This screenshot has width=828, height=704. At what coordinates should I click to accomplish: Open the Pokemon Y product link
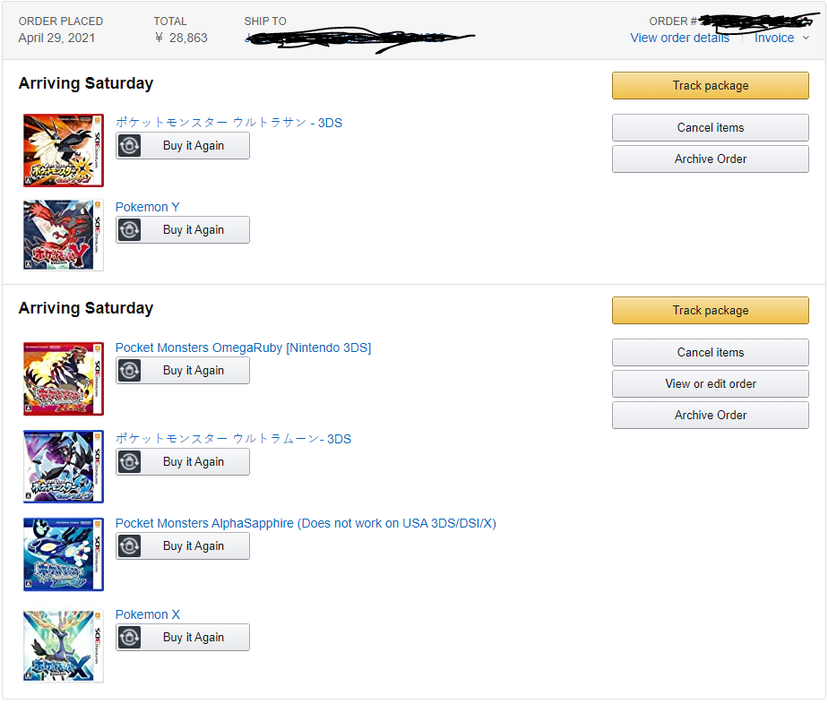point(147,207)
